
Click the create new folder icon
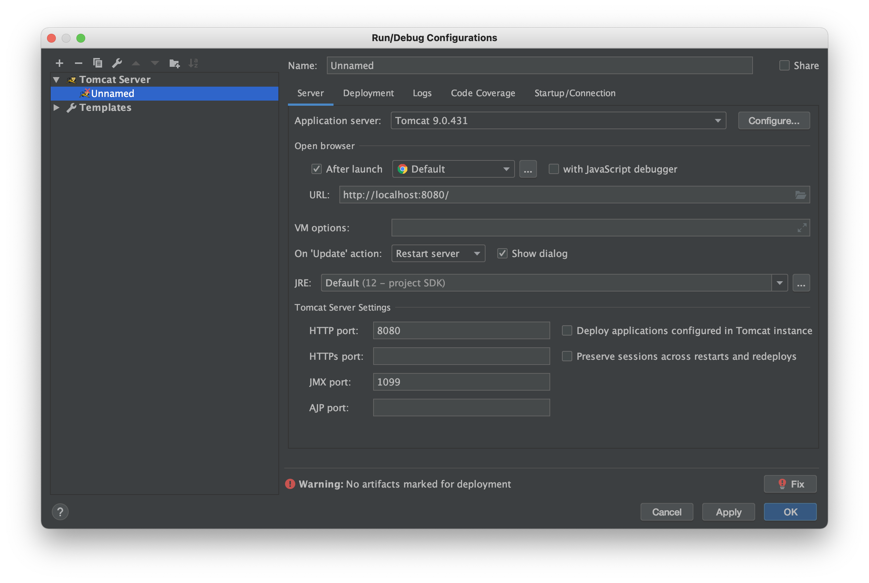[x=174, y=63]
